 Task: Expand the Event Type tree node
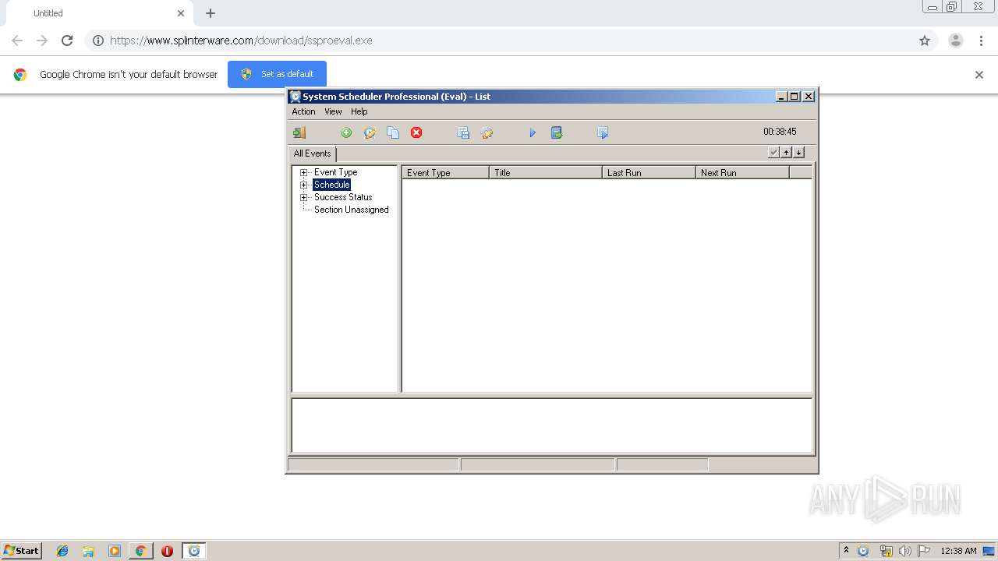(x=303, y=172)
